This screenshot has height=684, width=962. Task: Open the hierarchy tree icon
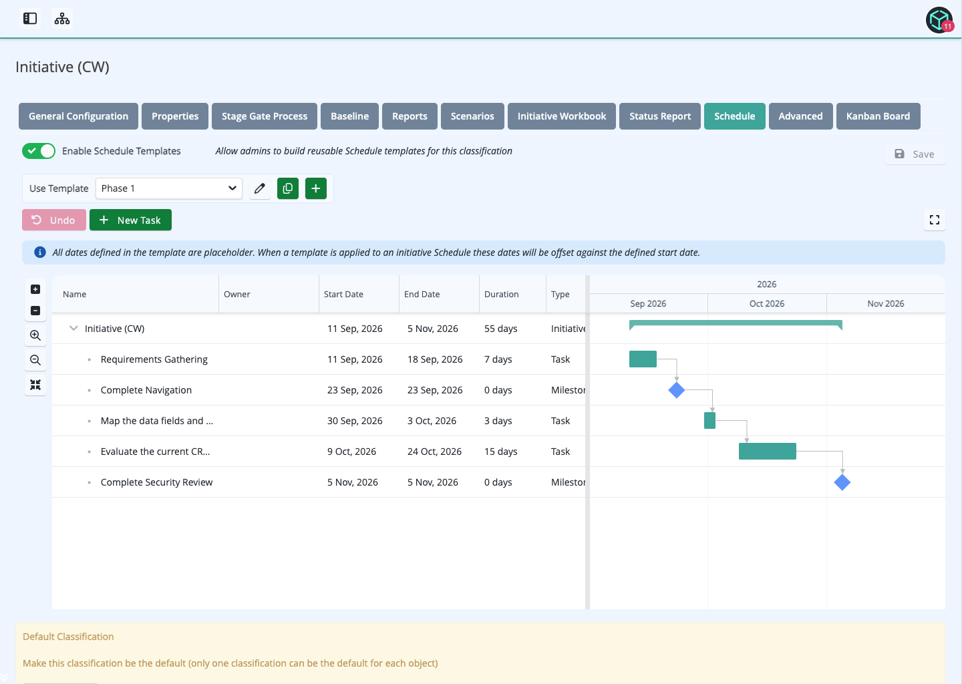pyautogui.click(x=62, y=19)
